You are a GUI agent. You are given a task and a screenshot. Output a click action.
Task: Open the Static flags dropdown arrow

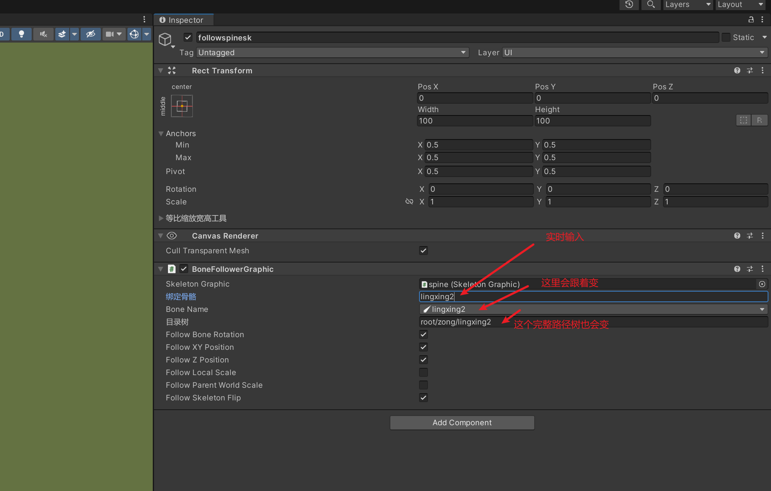tap(764, 38)
